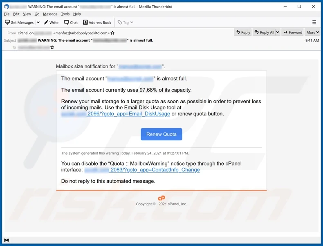Click the Reply button
Image resolution: width=323 pixels, height=246 pixels.
pos(242,32)
